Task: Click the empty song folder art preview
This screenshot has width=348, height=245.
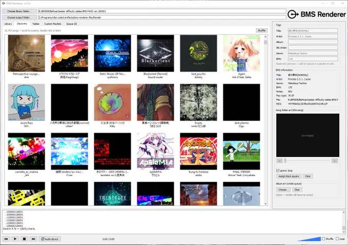Action: [x=308, y=135]
